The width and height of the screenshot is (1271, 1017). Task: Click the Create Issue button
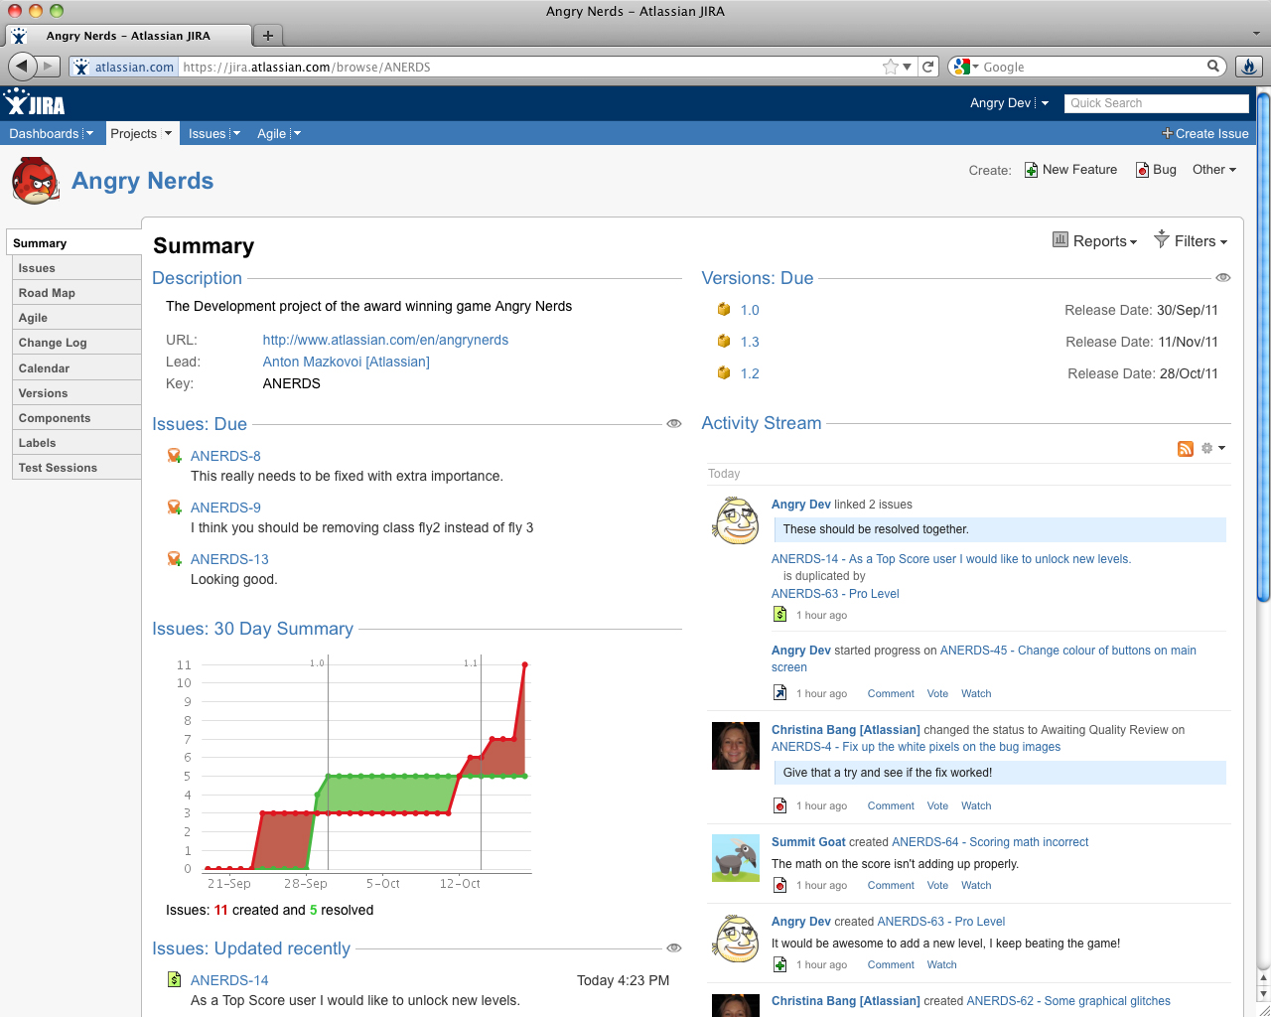(1204, 134)
